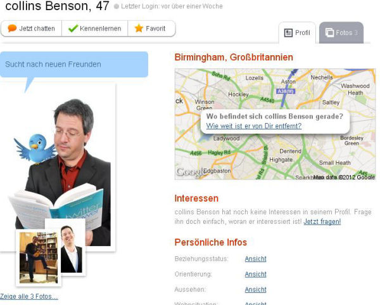Click the orange chat bubble icon
Image resolution: width=380 pixels, height=305 pixels.
(12, 28)
